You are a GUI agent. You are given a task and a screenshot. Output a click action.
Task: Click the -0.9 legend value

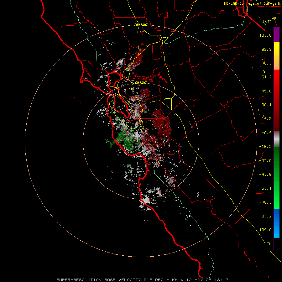coord(267,133)
